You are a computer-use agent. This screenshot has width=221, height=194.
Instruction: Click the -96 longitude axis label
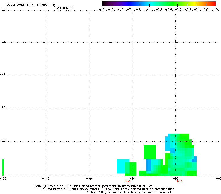tap(132, 179)
